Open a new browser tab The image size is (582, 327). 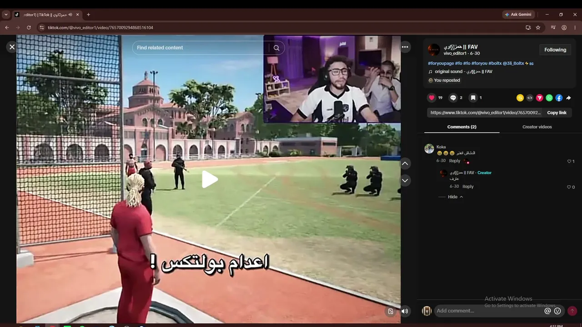88,15
